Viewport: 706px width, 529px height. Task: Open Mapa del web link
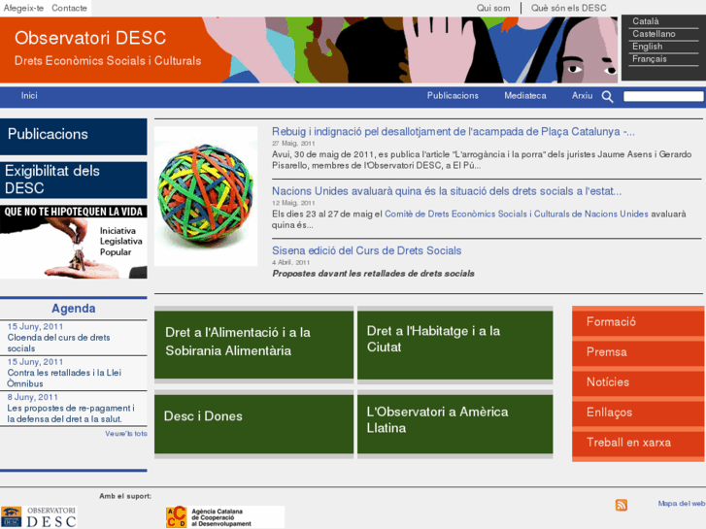(x=682, y=504)
